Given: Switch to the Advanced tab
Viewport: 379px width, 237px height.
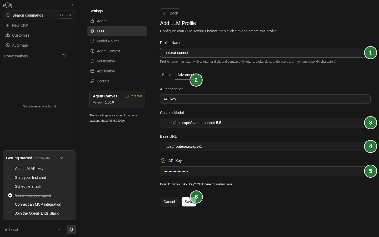Looking at the screenshot, I should [185, 75].
